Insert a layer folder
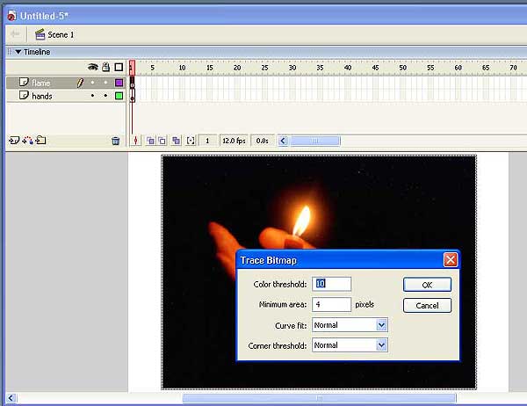This screenshot has height=406, width=527. 40,141
